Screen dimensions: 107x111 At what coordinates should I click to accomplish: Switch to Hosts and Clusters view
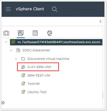pyautogui.click(x=6, y=33)
